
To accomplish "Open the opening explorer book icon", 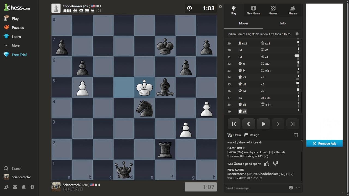I will 297,34.
